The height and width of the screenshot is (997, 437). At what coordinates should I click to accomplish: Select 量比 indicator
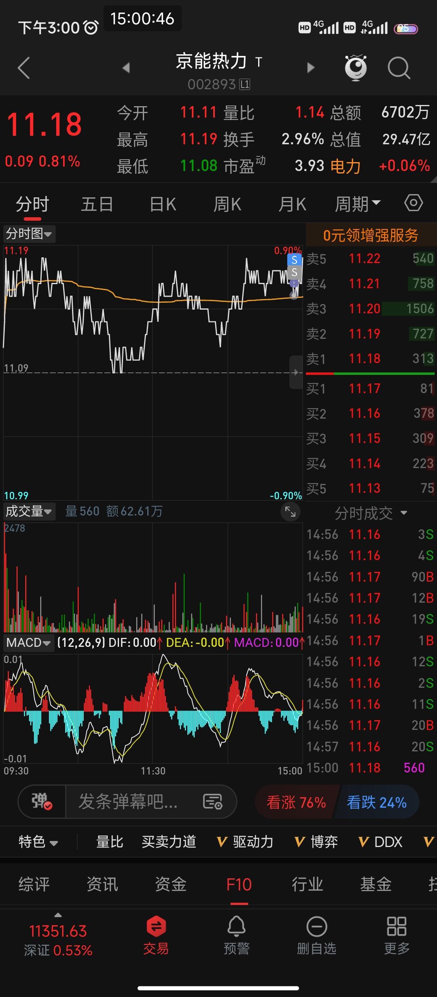pyautogui.click(x=110, y=842)
